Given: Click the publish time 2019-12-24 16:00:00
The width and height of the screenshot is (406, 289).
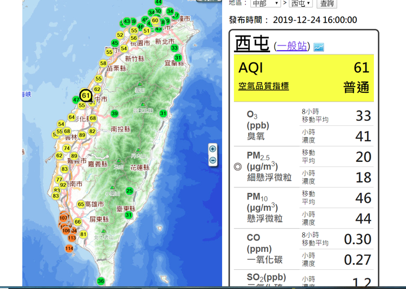Looking at the screenshot, I should pos(315,20).
